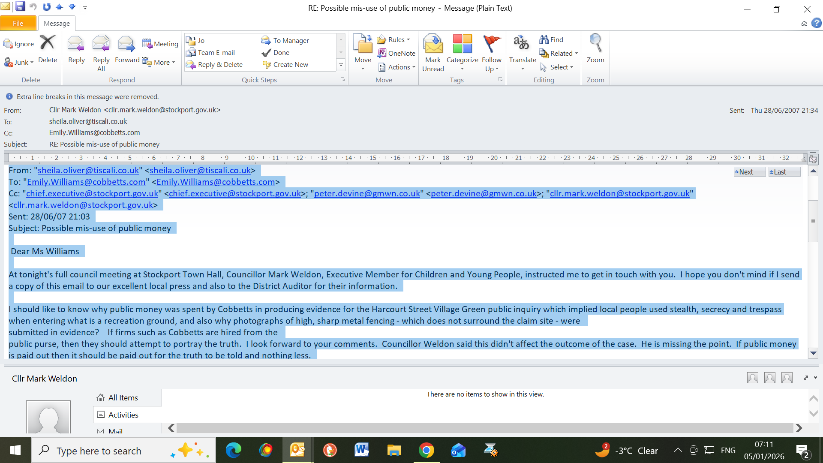Open the peter.devine@gmwn.co.uk email link
823x463 pixels.
[x=367, y=193]
